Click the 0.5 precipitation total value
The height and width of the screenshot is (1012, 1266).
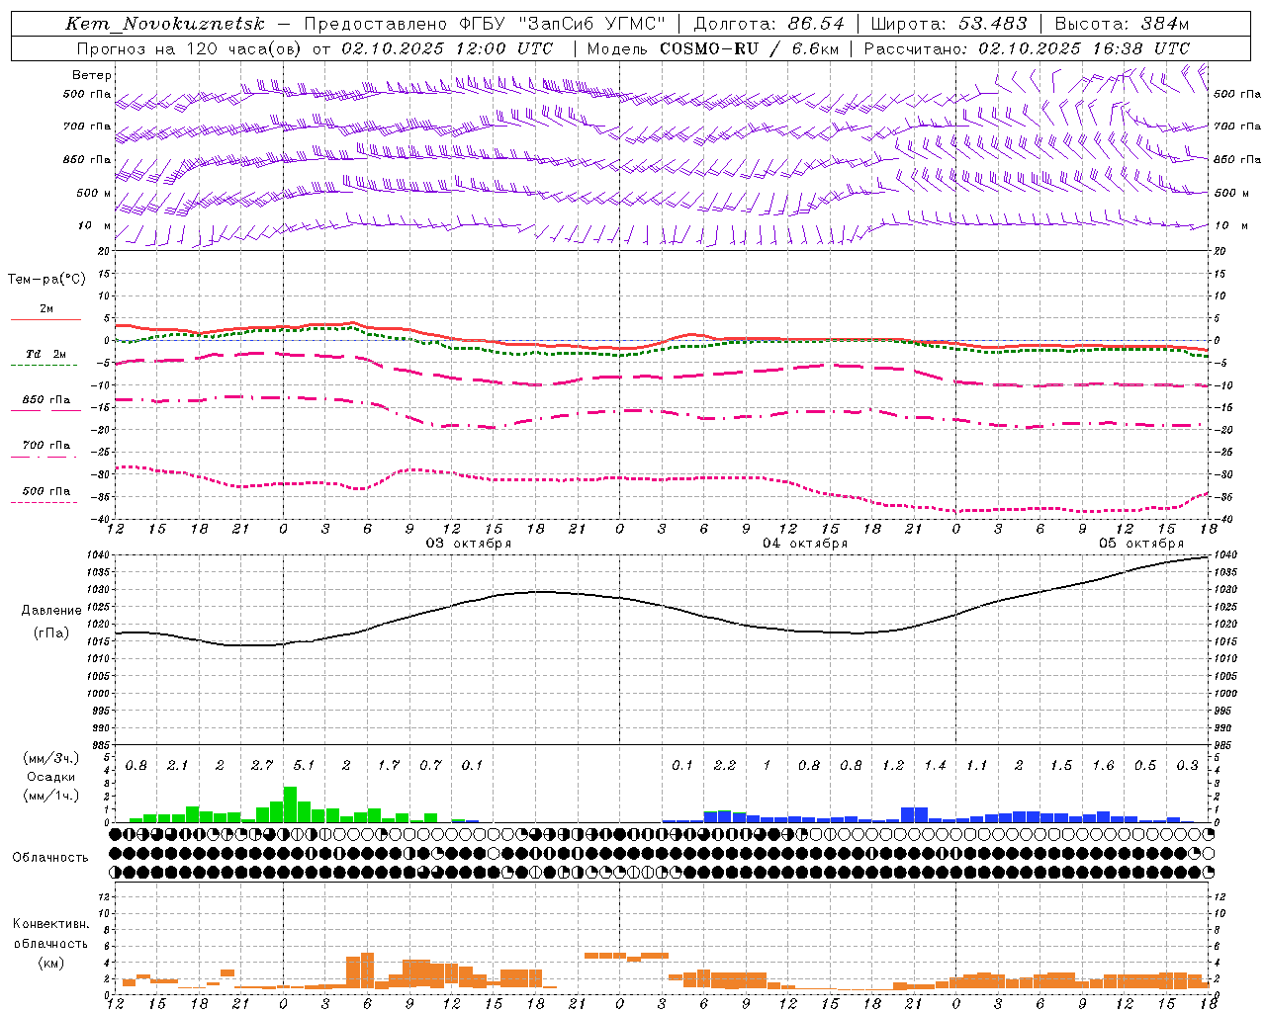pos(1145,766)
